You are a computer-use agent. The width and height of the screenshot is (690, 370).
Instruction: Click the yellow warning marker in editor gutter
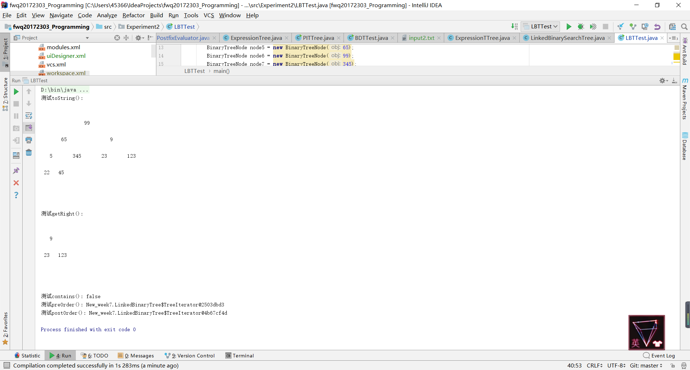point(676,57)
